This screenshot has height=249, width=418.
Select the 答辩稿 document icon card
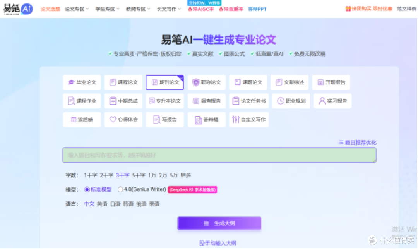207,120
